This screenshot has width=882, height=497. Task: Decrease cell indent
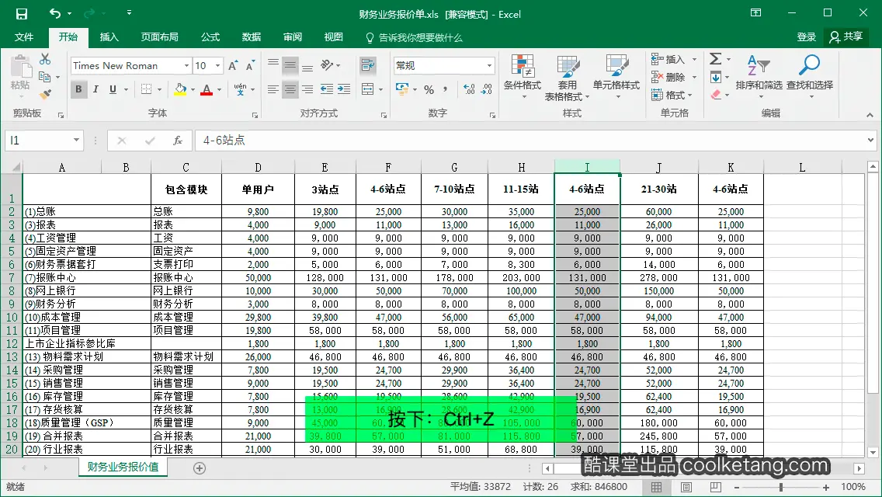pos(326,89)
